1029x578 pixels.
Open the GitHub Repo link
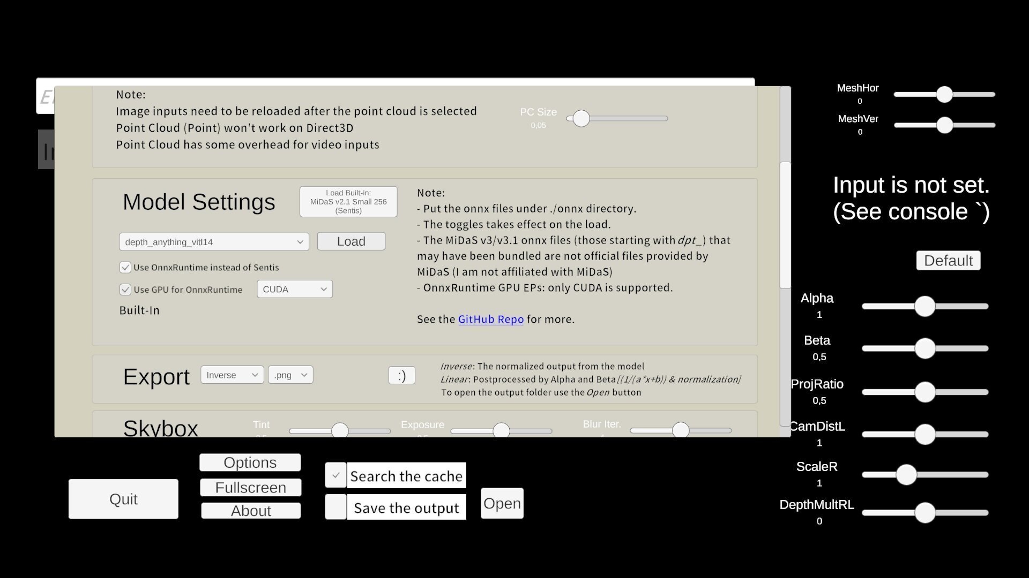pos(490,319)
